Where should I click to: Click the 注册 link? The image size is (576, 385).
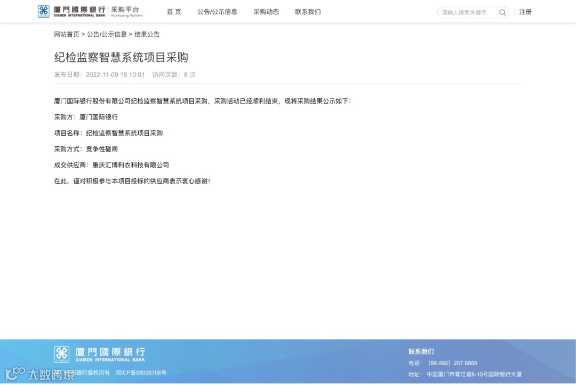(525, 12)
